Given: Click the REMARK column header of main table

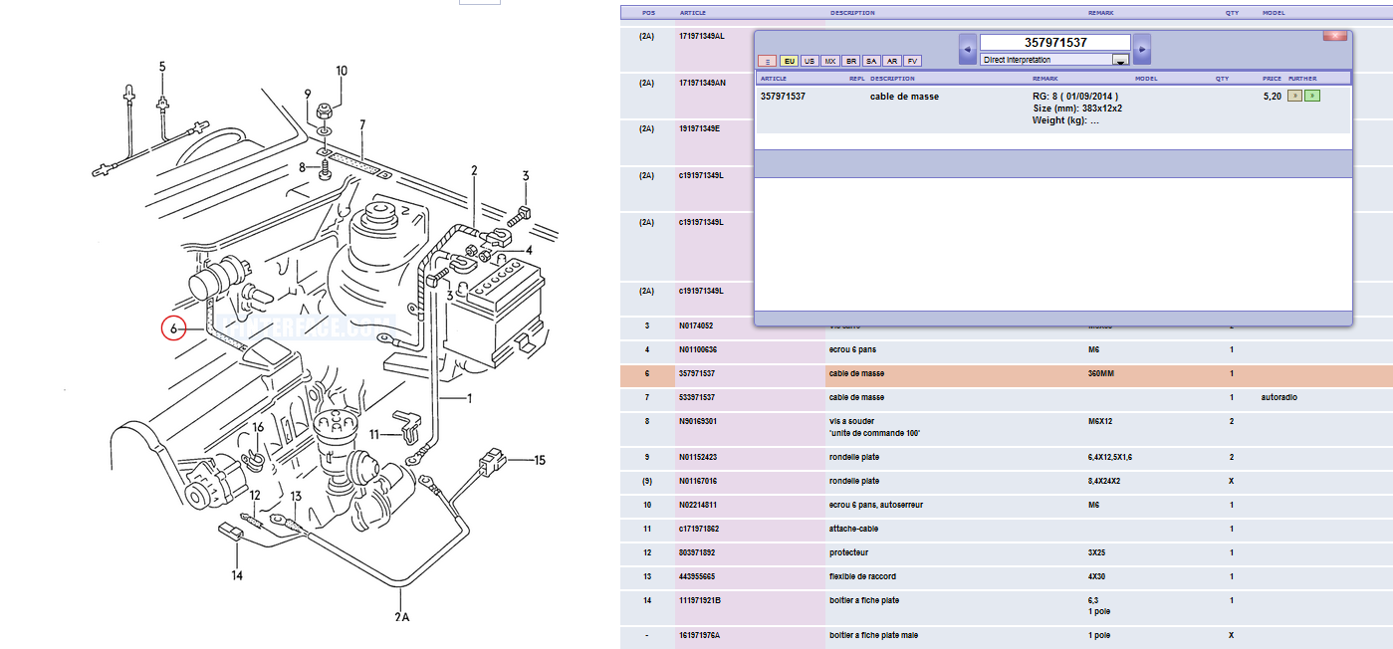Looking at the screenshot, I should (x=1101, y=13).
